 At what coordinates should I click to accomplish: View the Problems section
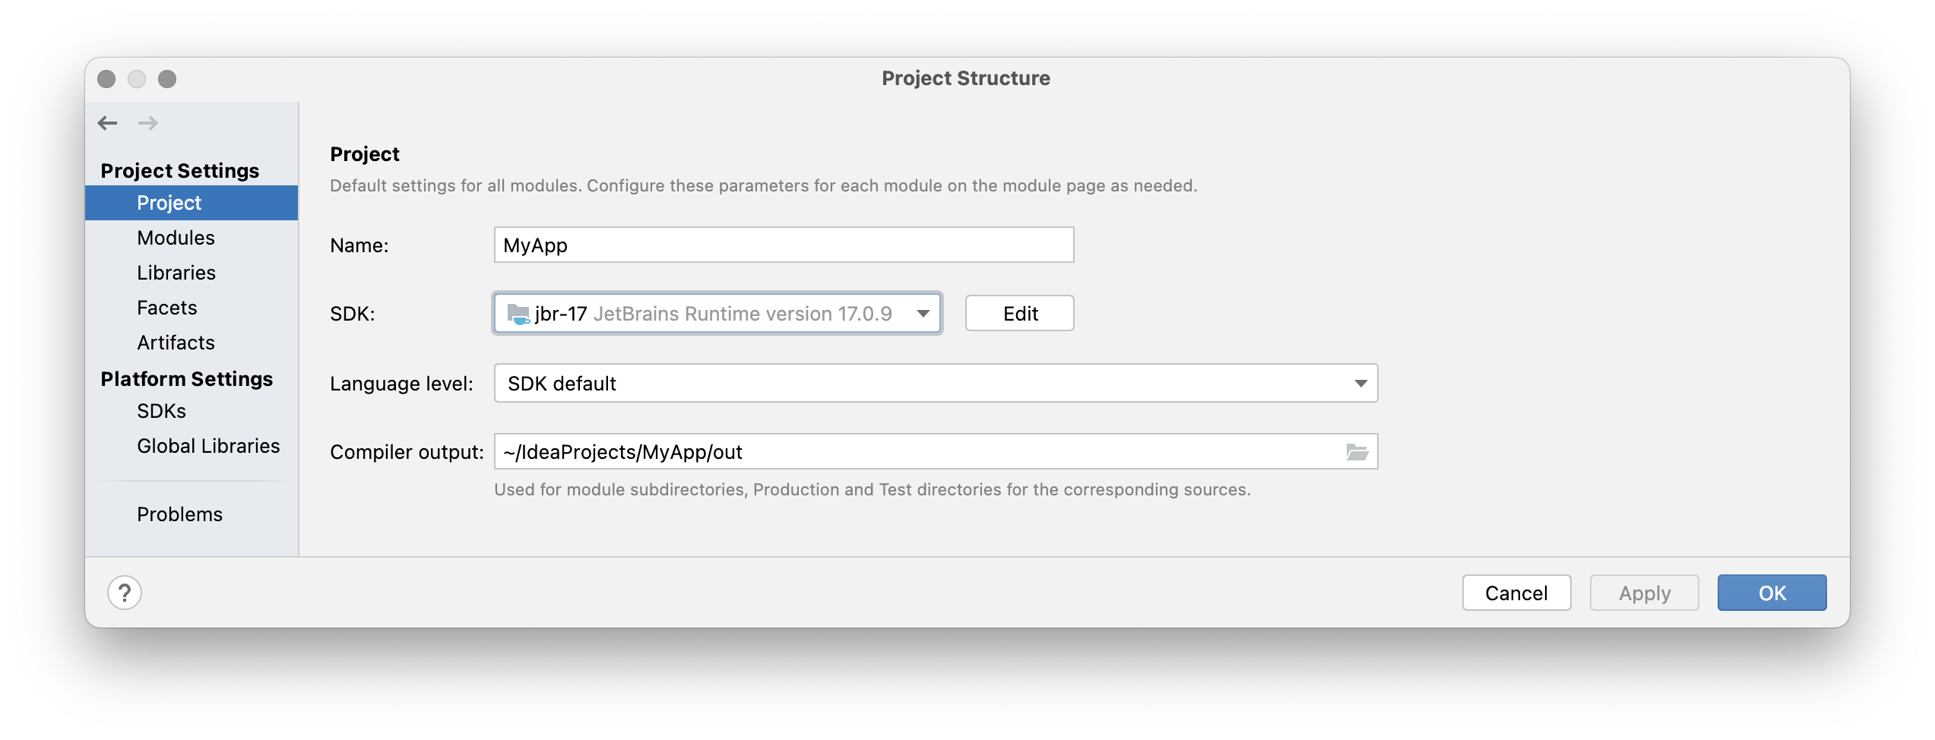(x=179, y=514)
